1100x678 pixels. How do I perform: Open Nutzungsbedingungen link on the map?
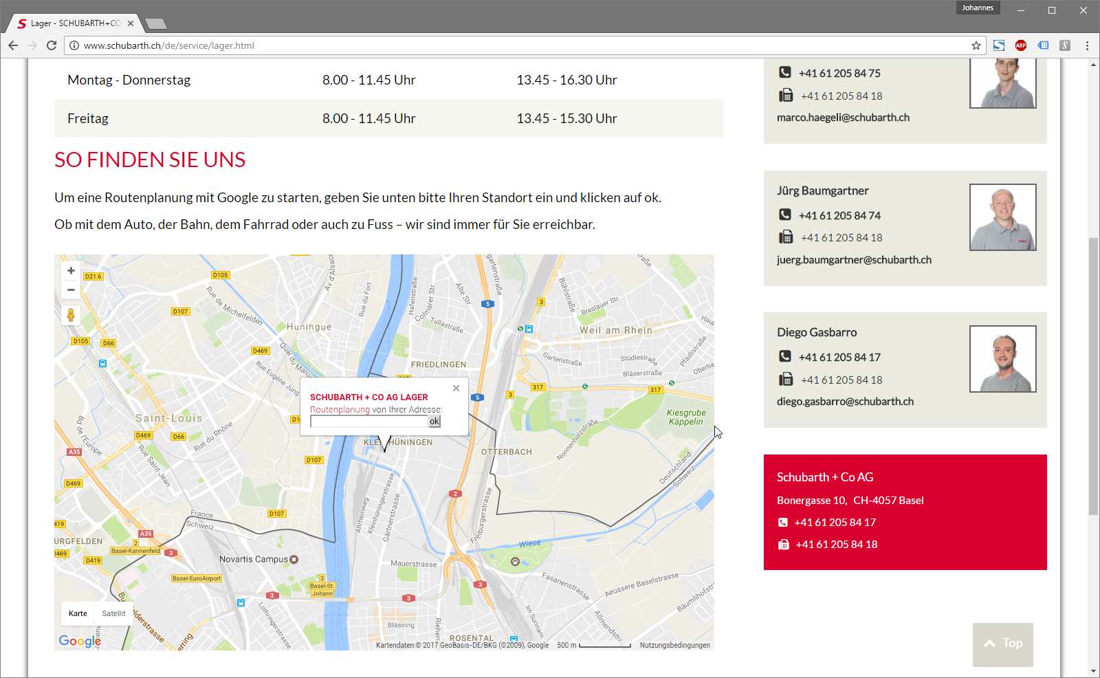coord(674,645)
